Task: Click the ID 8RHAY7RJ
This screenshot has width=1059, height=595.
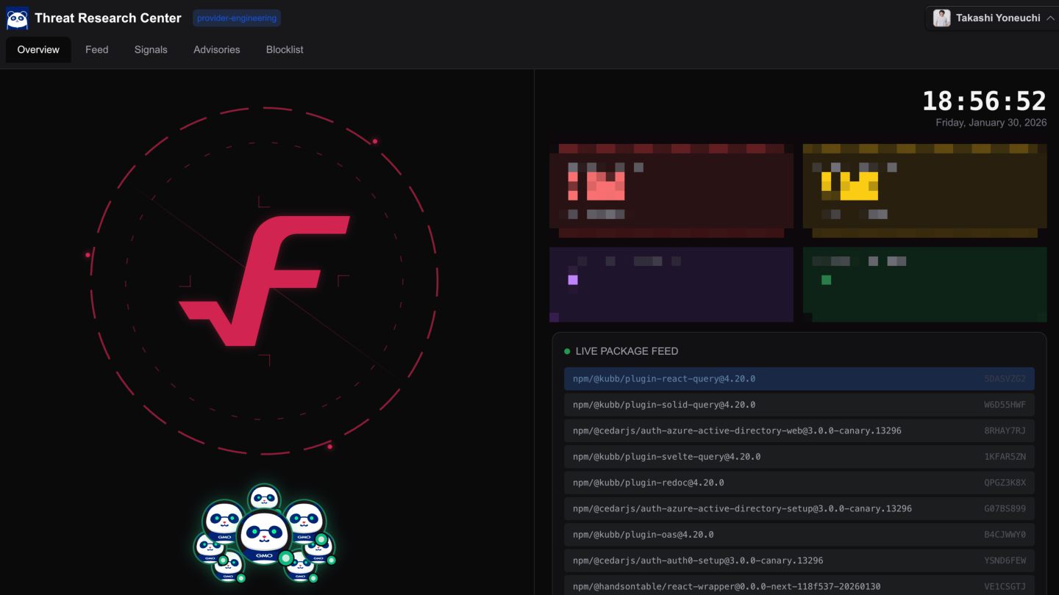Action: pos(1005,430)
